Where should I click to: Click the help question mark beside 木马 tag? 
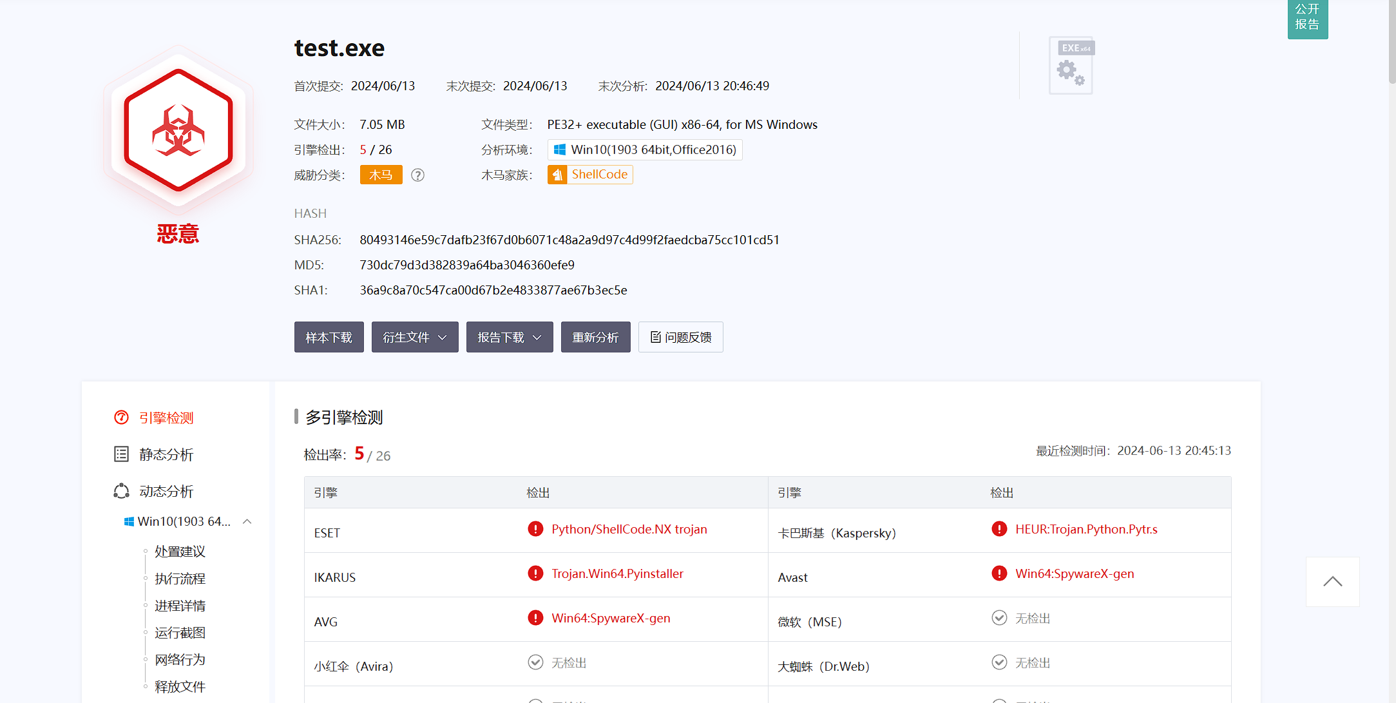[417, 175]
